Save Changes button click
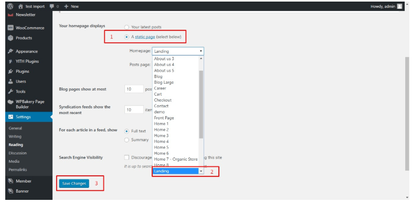This screenshot has width=412, height=203. click(74, 184)
